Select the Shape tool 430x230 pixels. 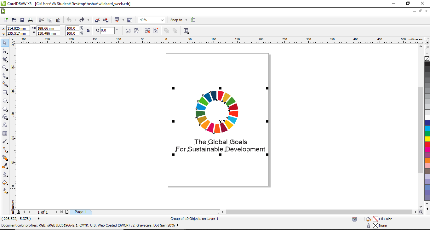(x=5, y=51)
